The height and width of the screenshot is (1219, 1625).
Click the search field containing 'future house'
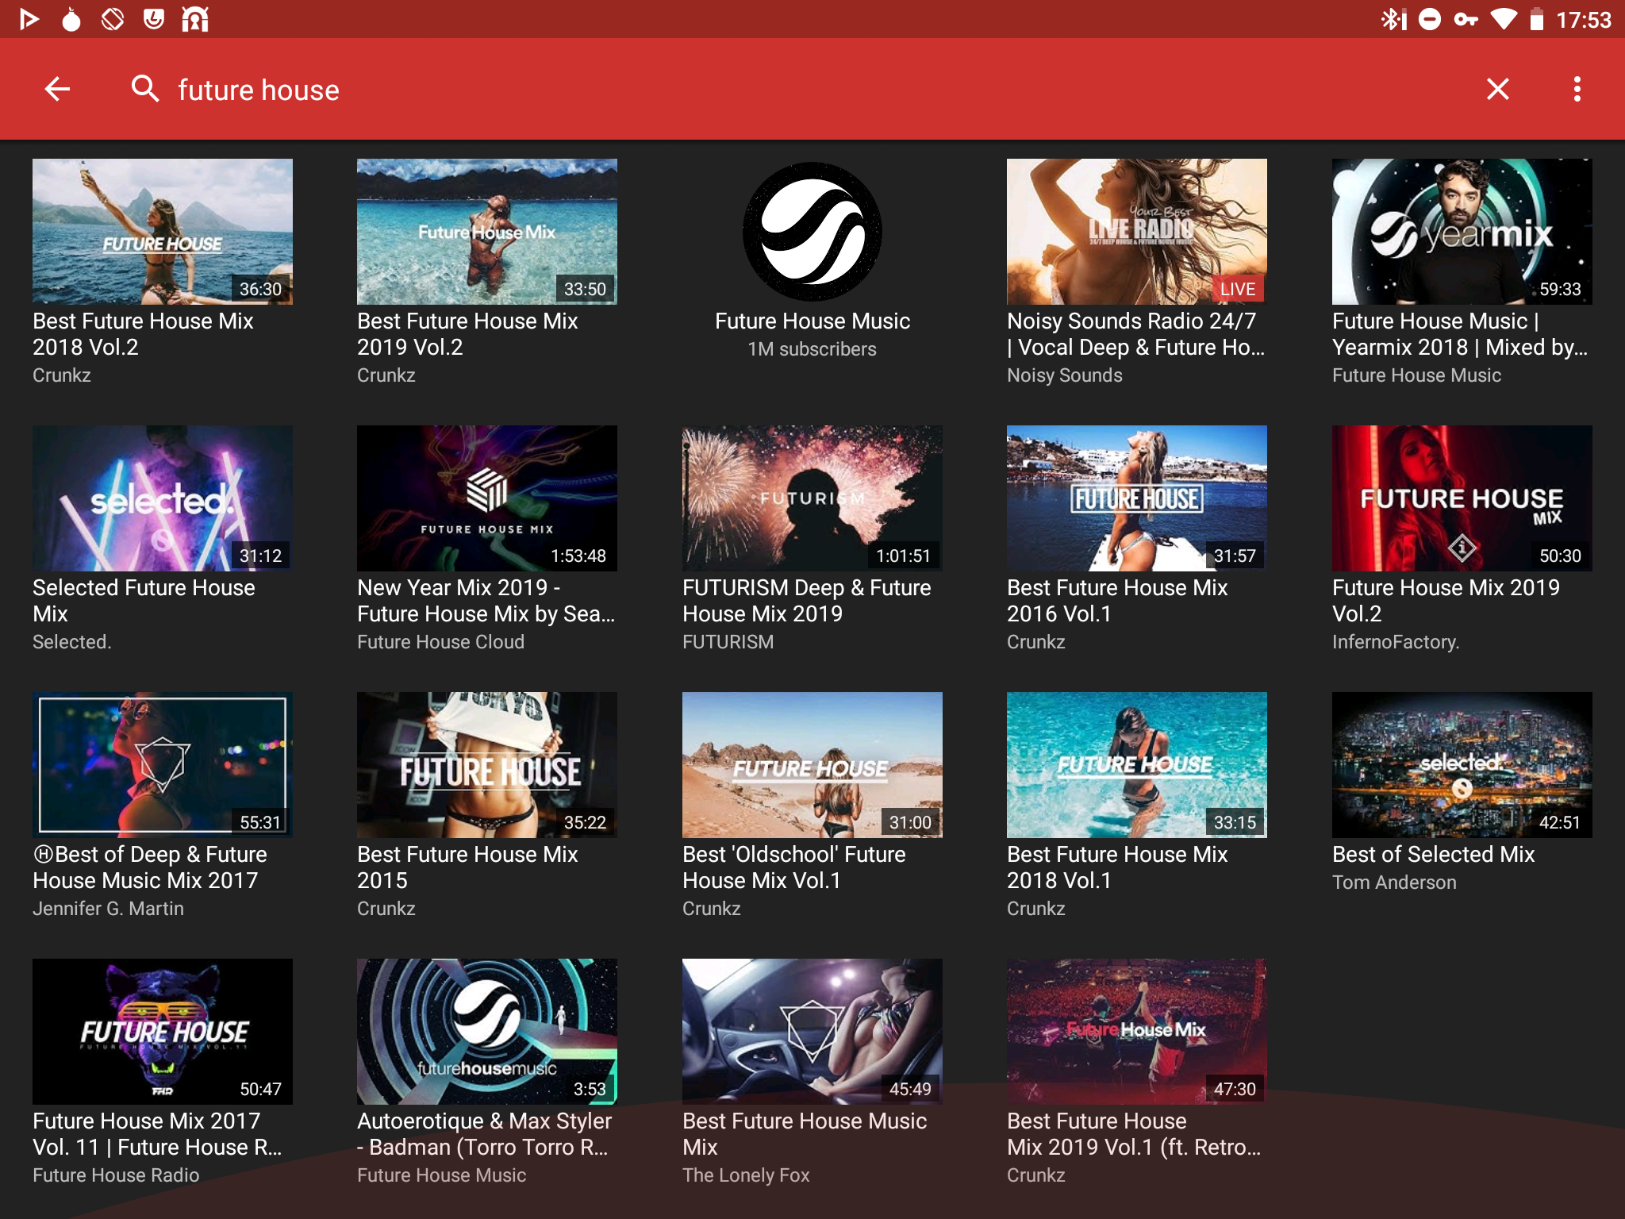click(x=259, y=90)
